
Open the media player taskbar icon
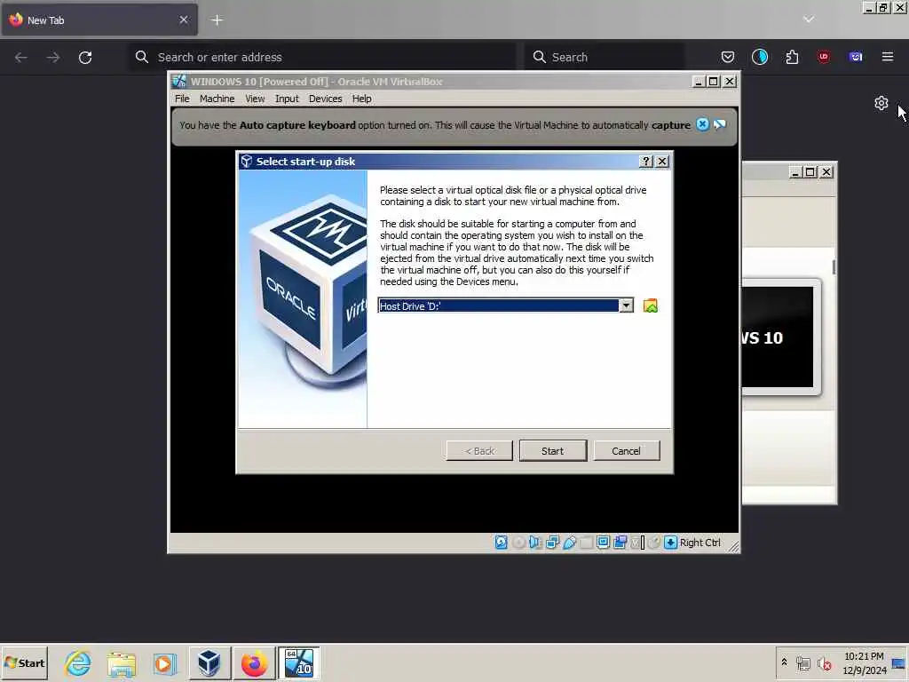[x=164, y=662]
